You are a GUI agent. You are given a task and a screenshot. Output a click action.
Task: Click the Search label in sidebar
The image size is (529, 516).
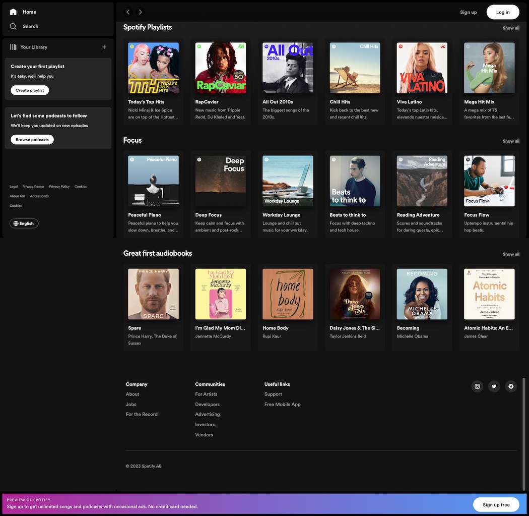(x=30, y=26)
